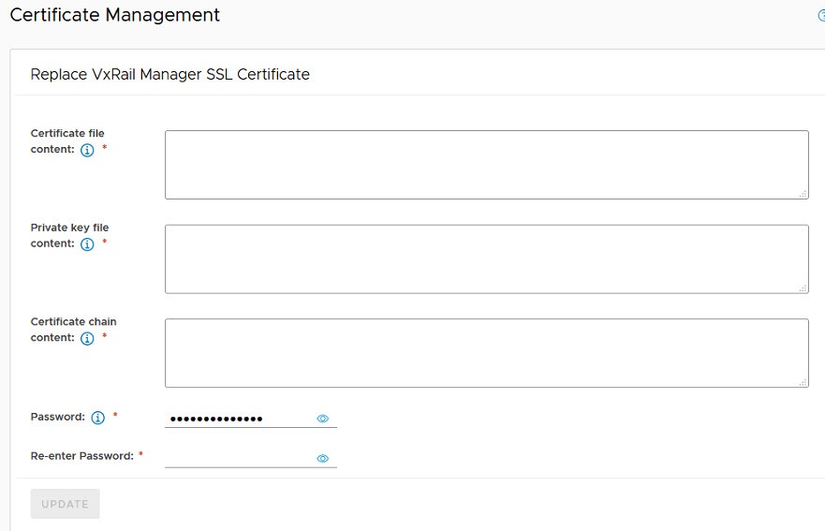Open info tooltip for Certificate chain content
Viewport: 825px width, 531px height.
87,338
